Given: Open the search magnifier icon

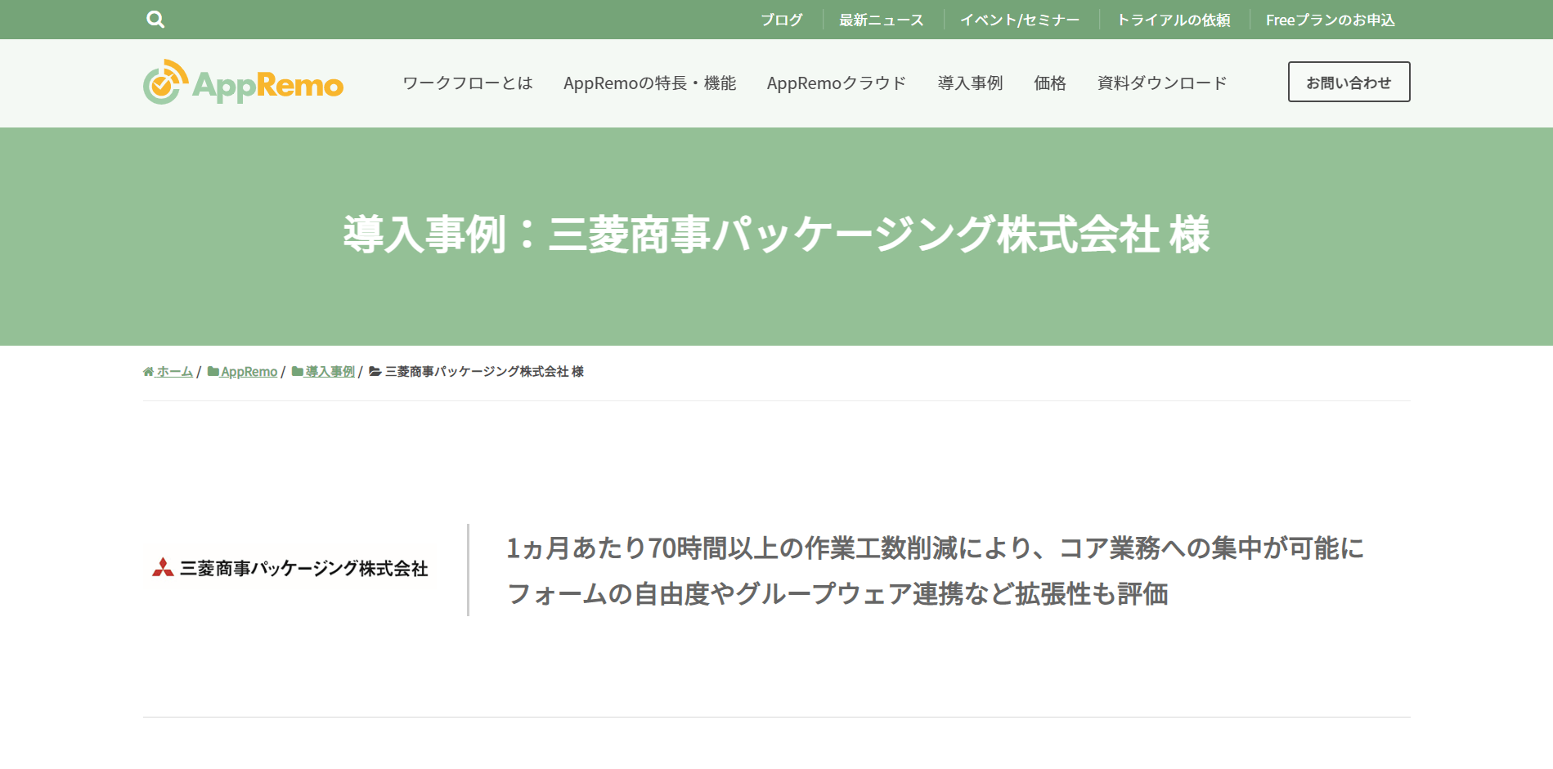Looking at the screenshot, I should click(155, 20).
